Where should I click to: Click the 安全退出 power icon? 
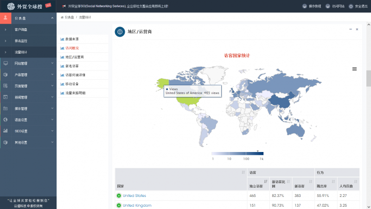pos(351,6)
